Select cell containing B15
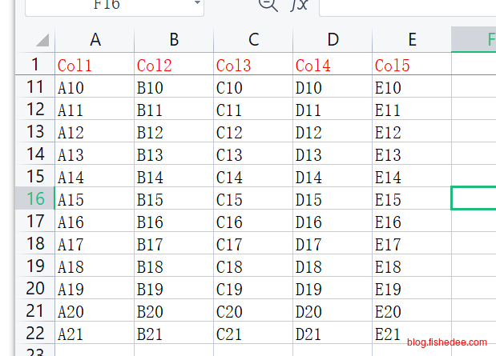Viewport: 496px width, 356px height. click(x=174, y=199)
